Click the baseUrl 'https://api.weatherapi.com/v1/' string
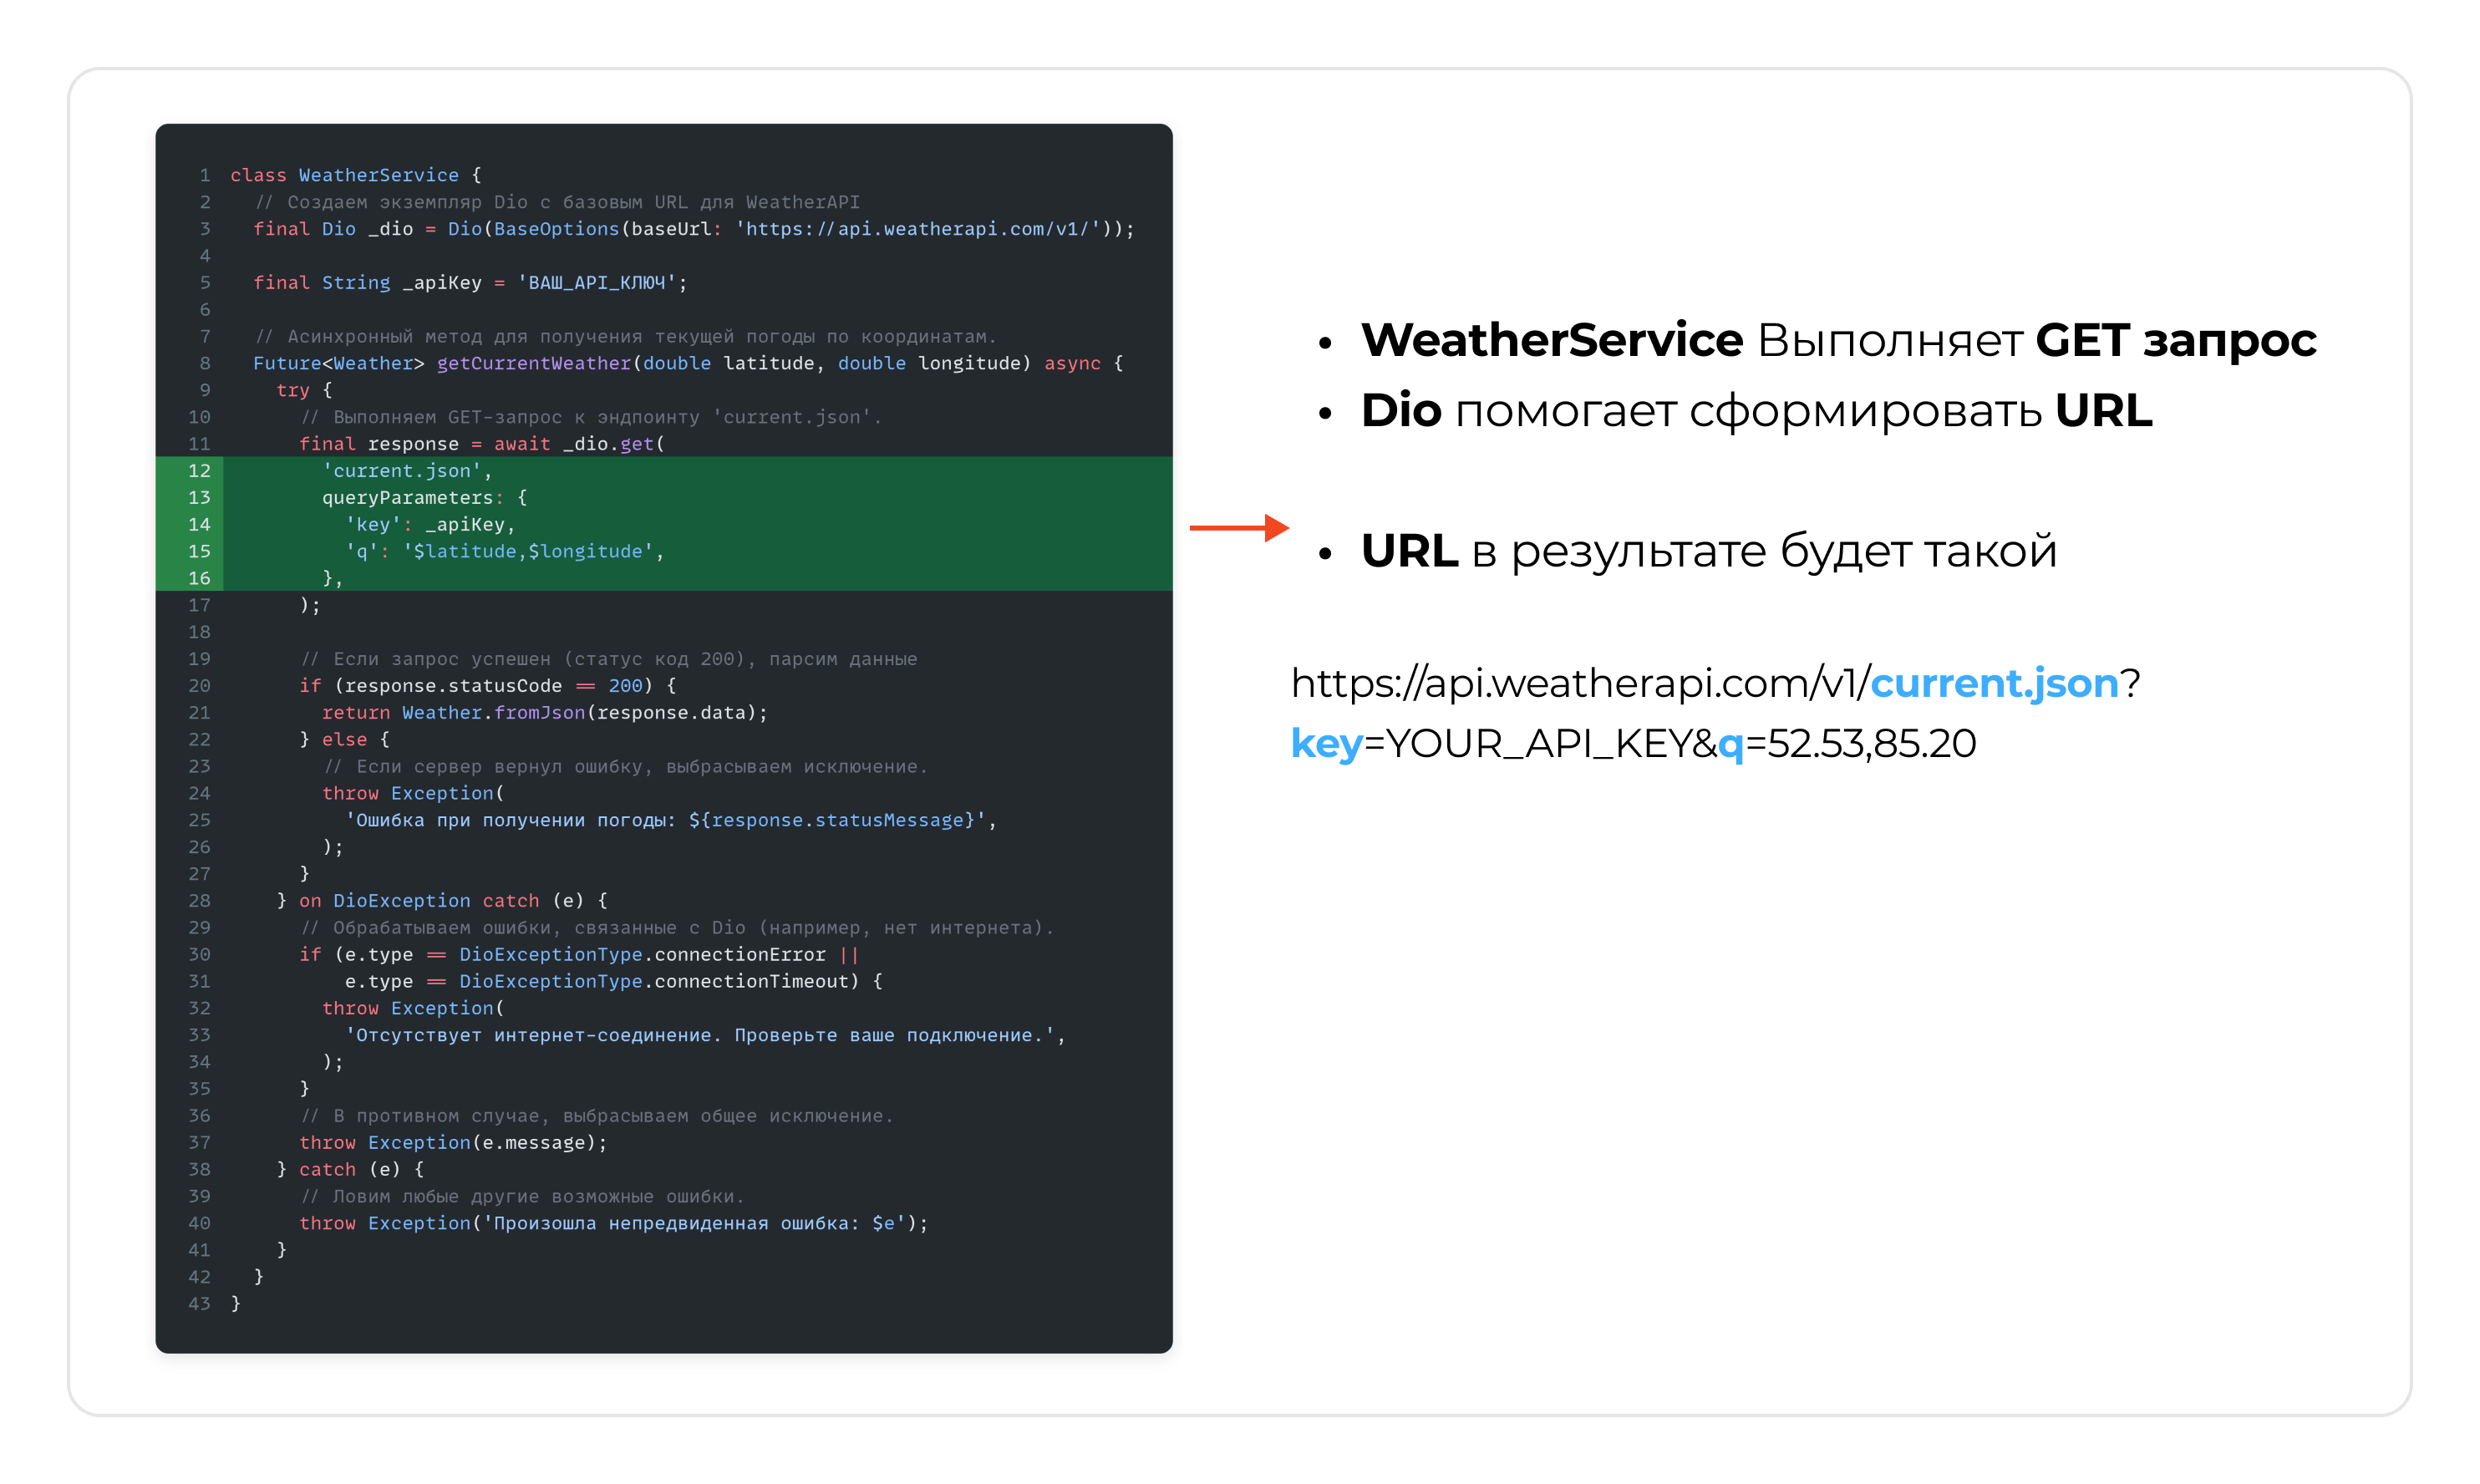2480x1484 pixels. click(922, 229)
